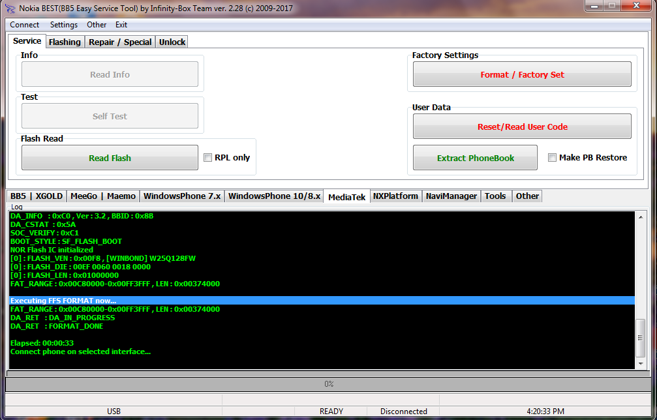
Task: Click the 'BOOT_STYLE : SF_FLASH_BOOT' log line
Action: click(66, 241)
